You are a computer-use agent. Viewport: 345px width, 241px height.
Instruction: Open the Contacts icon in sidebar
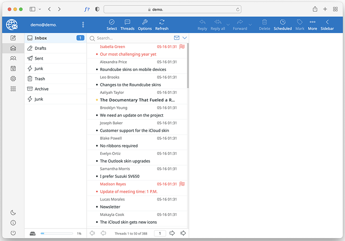pos(13,58)
